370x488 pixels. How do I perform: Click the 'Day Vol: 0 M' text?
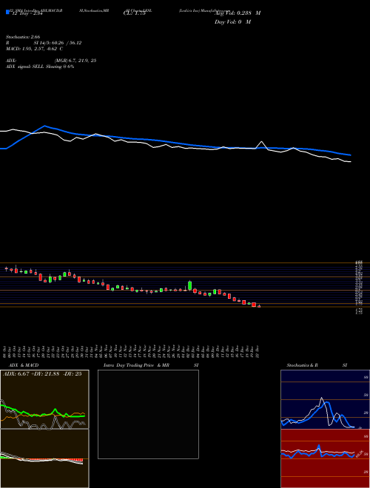click(x=232, y=22)
